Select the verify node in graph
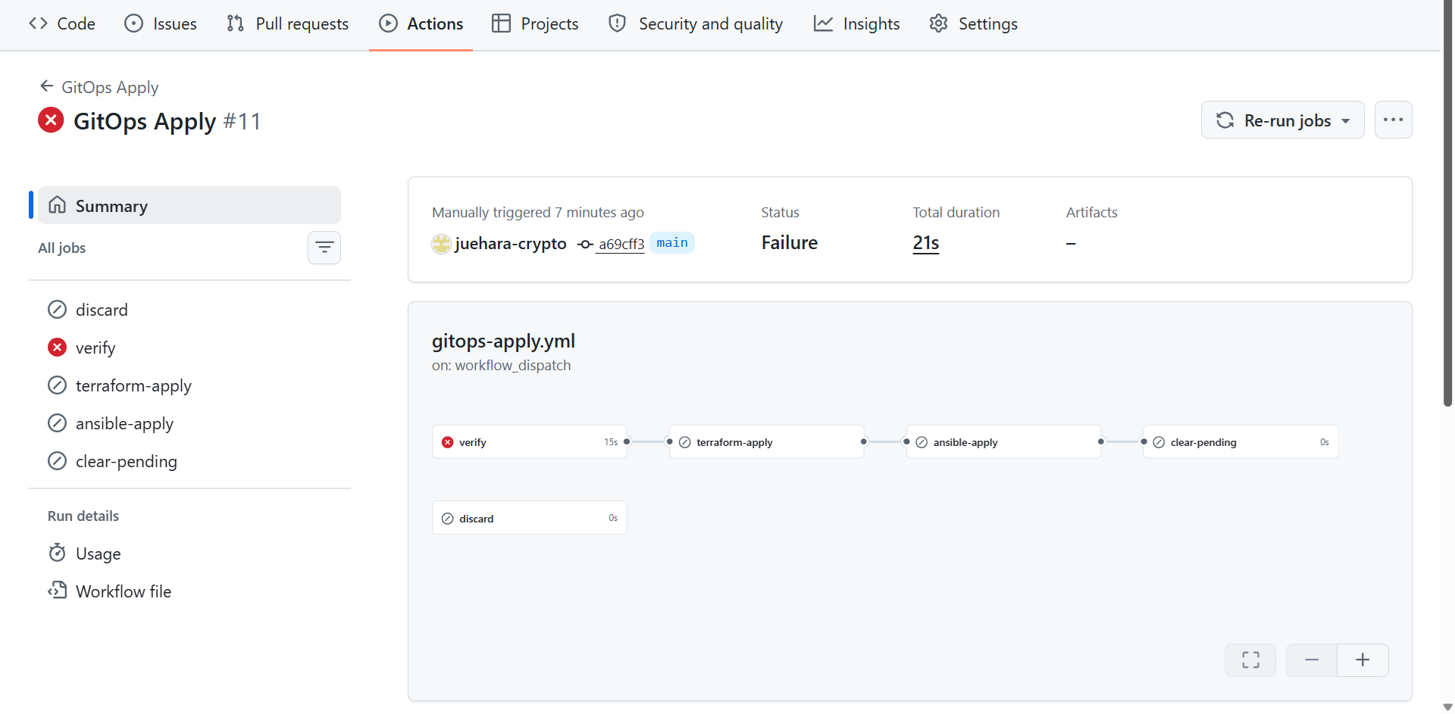The height and width of the screenshot is (714, 1455). coord(529,442)
